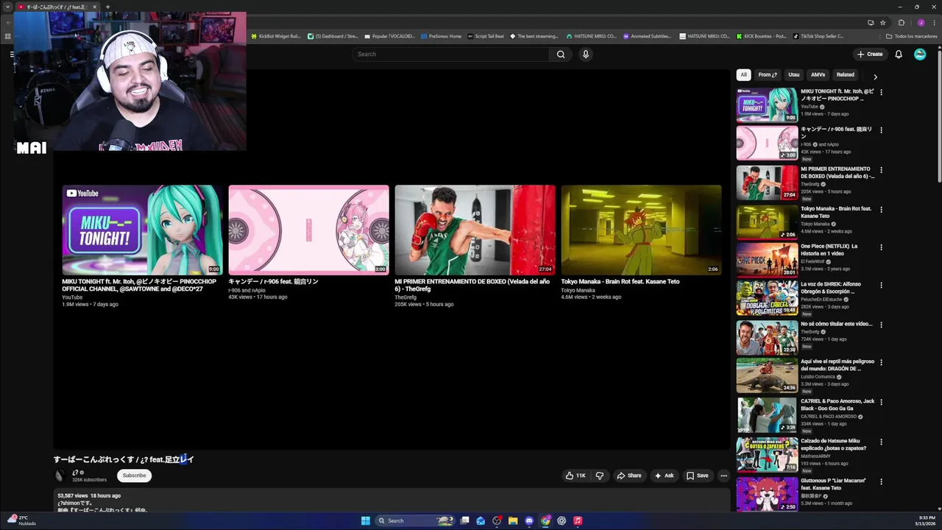Open Task View in the taskbar
942x530 pixels.
pos(464,520)
